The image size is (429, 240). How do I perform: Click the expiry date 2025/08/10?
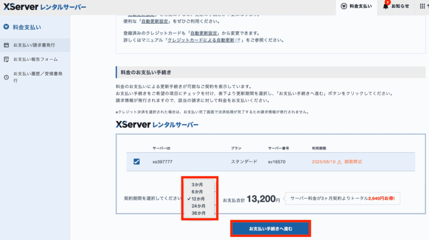pyautogui.click(x=324, y=162)
